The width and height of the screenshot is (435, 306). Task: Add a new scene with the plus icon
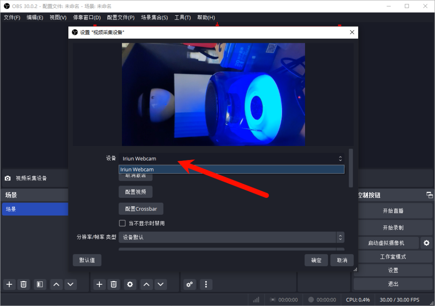tap(9, 284)
